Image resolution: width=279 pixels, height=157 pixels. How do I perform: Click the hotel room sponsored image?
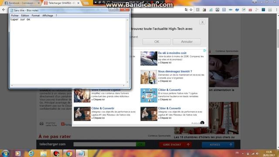206,118
